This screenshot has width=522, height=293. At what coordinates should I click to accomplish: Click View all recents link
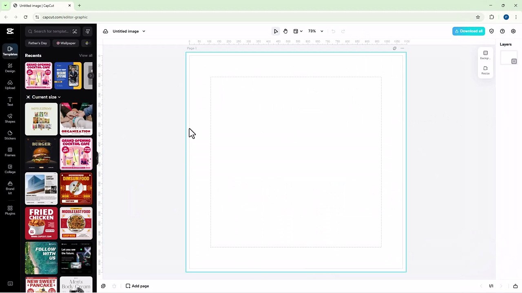[86, 55]
